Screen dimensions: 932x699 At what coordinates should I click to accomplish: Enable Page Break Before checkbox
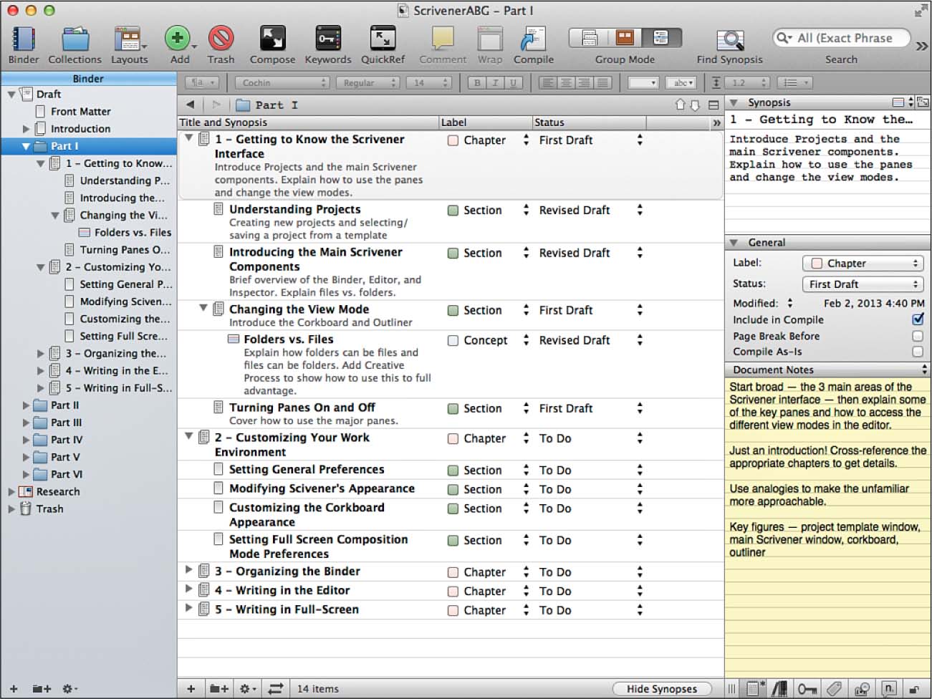point(918,336)
